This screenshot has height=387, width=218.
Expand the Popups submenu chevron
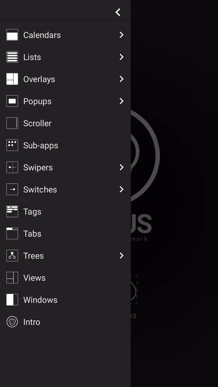pos(122,101)
